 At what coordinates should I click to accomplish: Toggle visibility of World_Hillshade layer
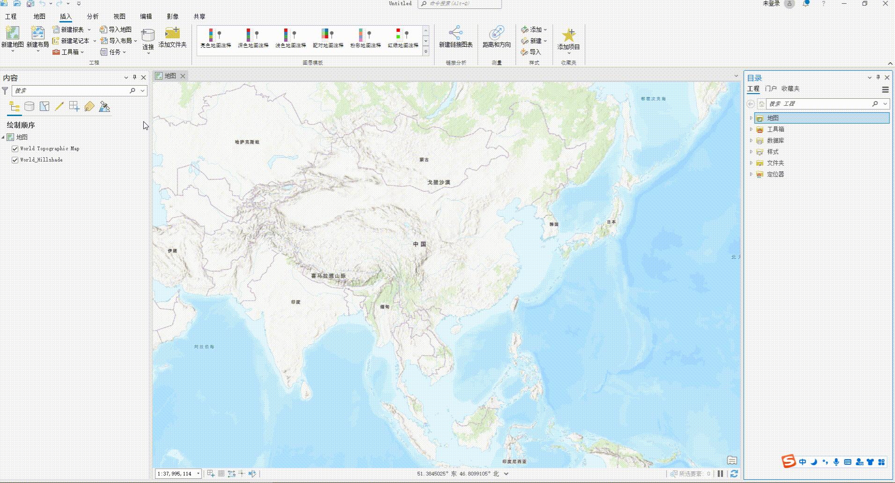pyautogui.click(x=15, y=159)
